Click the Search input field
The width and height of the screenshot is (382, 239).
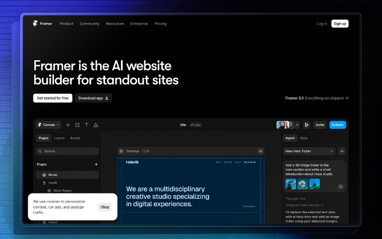pos(67,151)
